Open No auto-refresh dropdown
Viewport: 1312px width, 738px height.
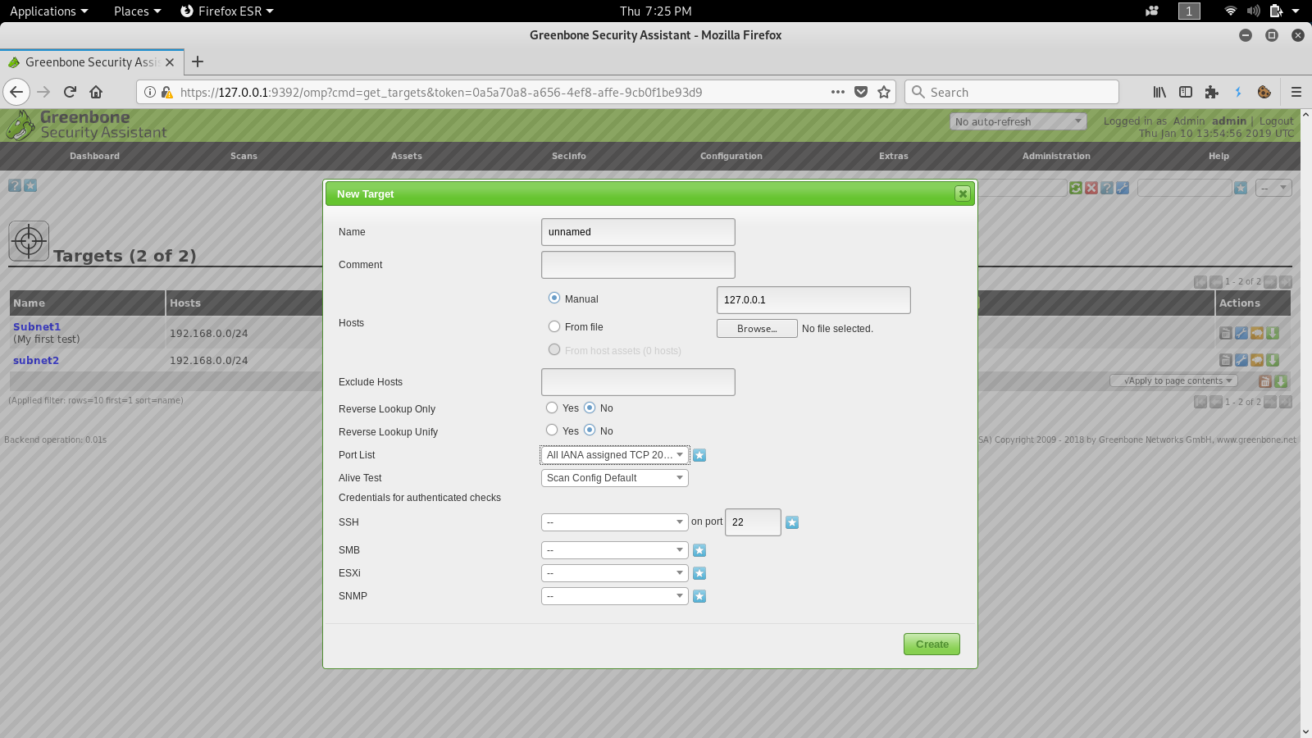pyautogui.click(x=1018, y=121)
